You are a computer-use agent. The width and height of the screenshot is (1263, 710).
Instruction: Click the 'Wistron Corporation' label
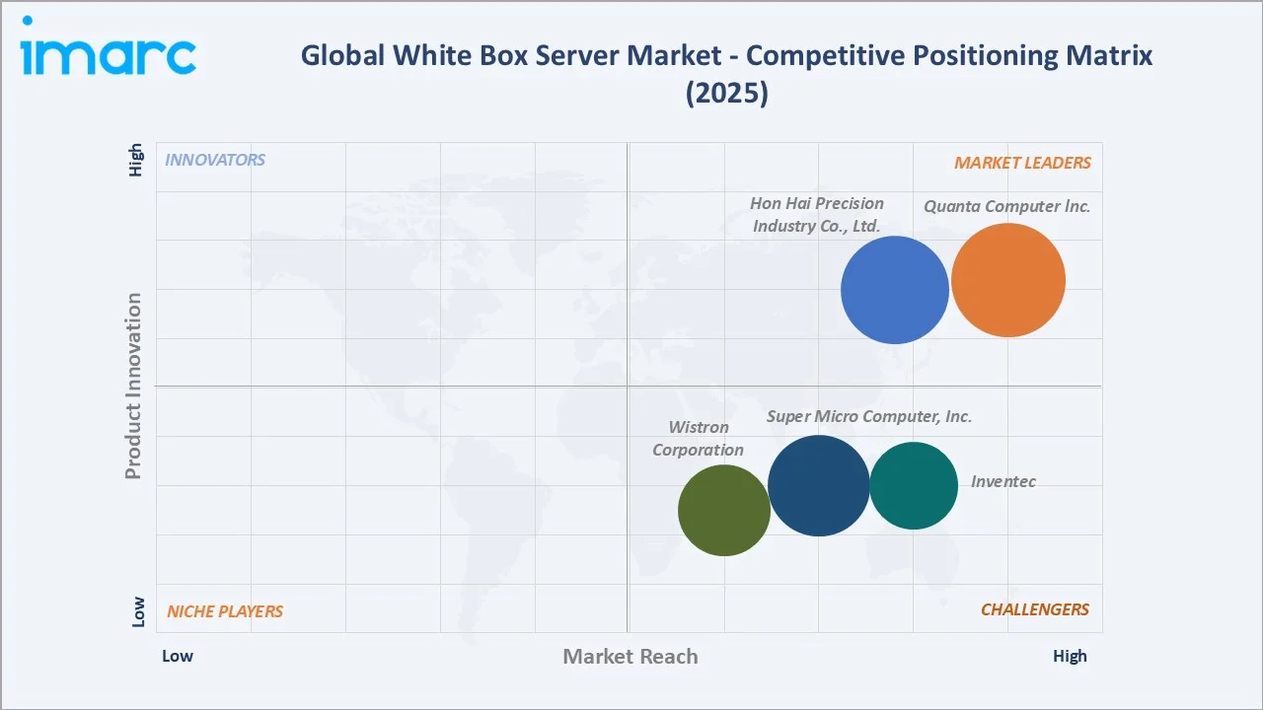coord(699,439)
